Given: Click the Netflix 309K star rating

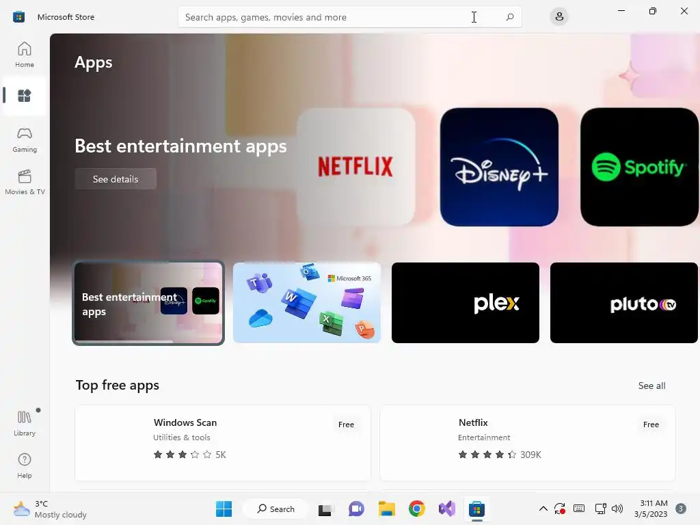Looking at the screenshot, I should (x=499, y=455).
